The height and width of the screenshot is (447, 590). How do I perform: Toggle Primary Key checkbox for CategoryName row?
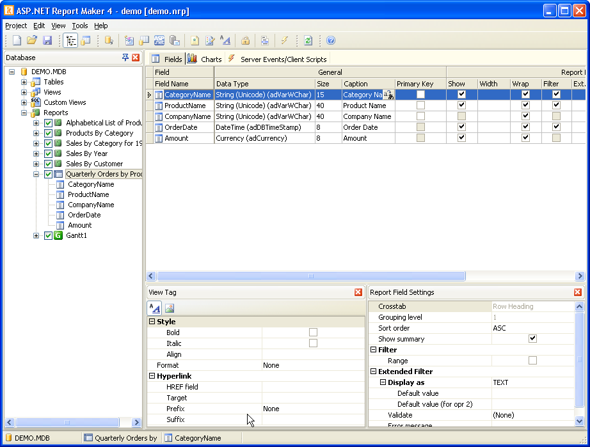coord(420,95)
